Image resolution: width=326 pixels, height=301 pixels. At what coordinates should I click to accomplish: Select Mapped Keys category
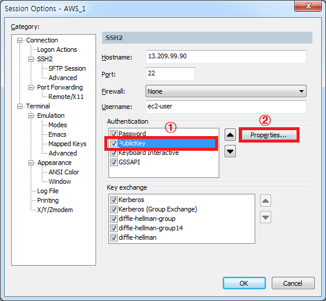67,144
